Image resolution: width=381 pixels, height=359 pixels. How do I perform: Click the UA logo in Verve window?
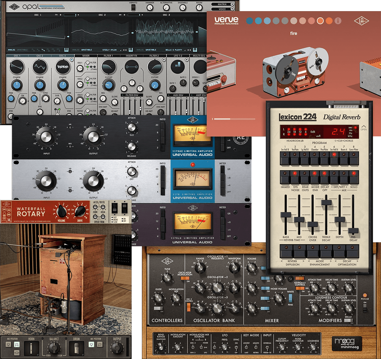point(361,21)
